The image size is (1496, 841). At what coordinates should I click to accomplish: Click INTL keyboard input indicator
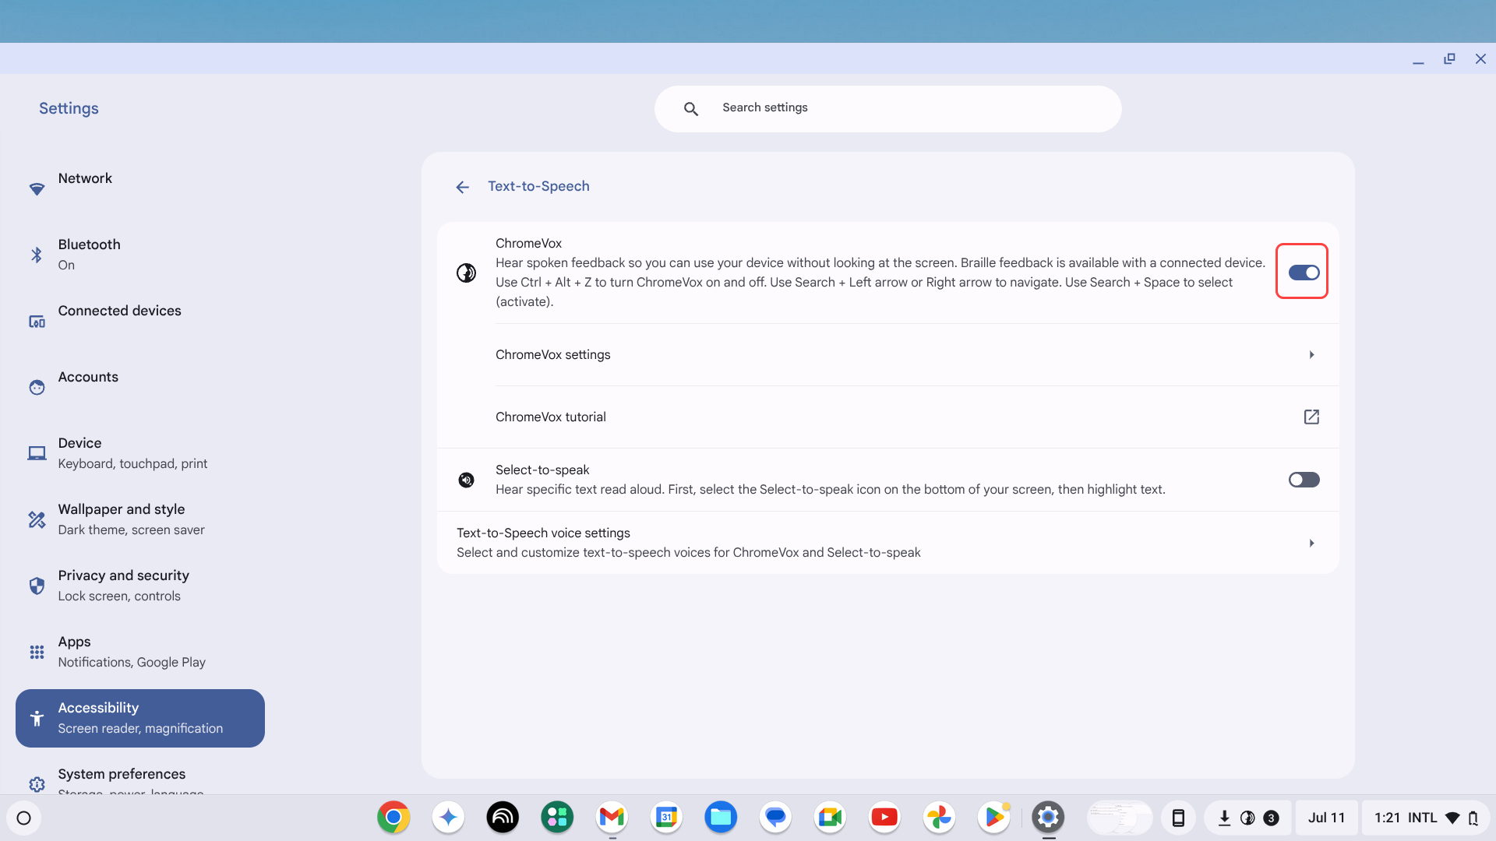[1422, 818]
